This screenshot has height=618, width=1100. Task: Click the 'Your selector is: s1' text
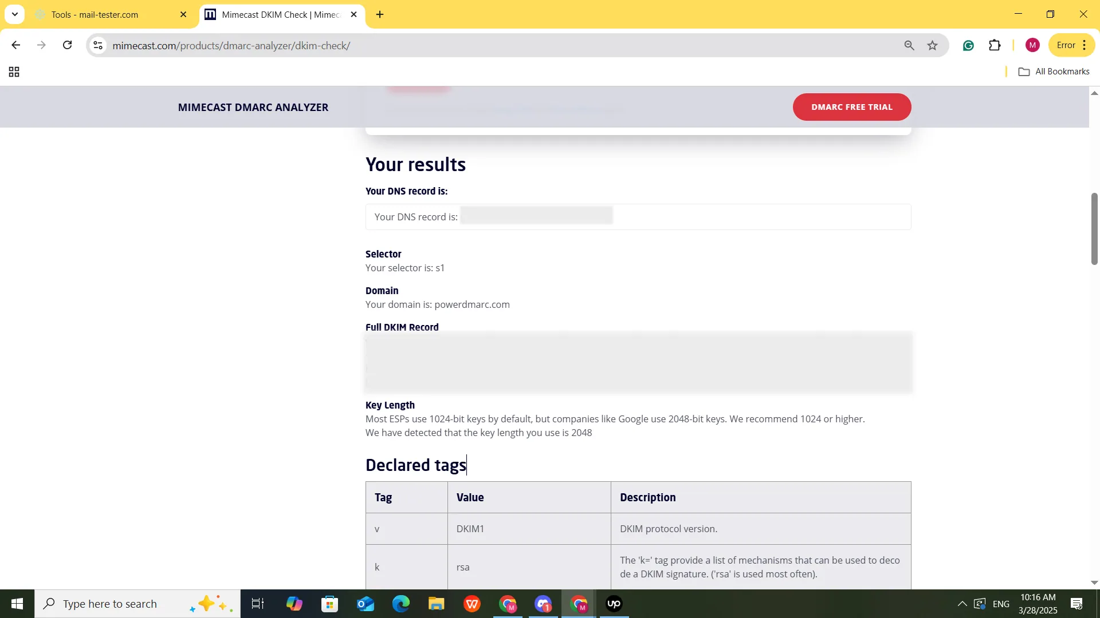click(x=405, y=268)
